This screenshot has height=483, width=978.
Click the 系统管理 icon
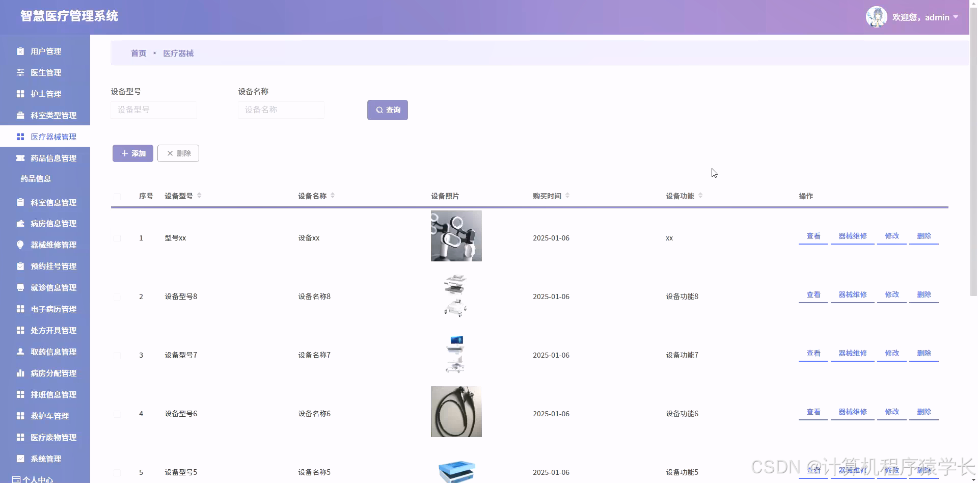[20, 459]
